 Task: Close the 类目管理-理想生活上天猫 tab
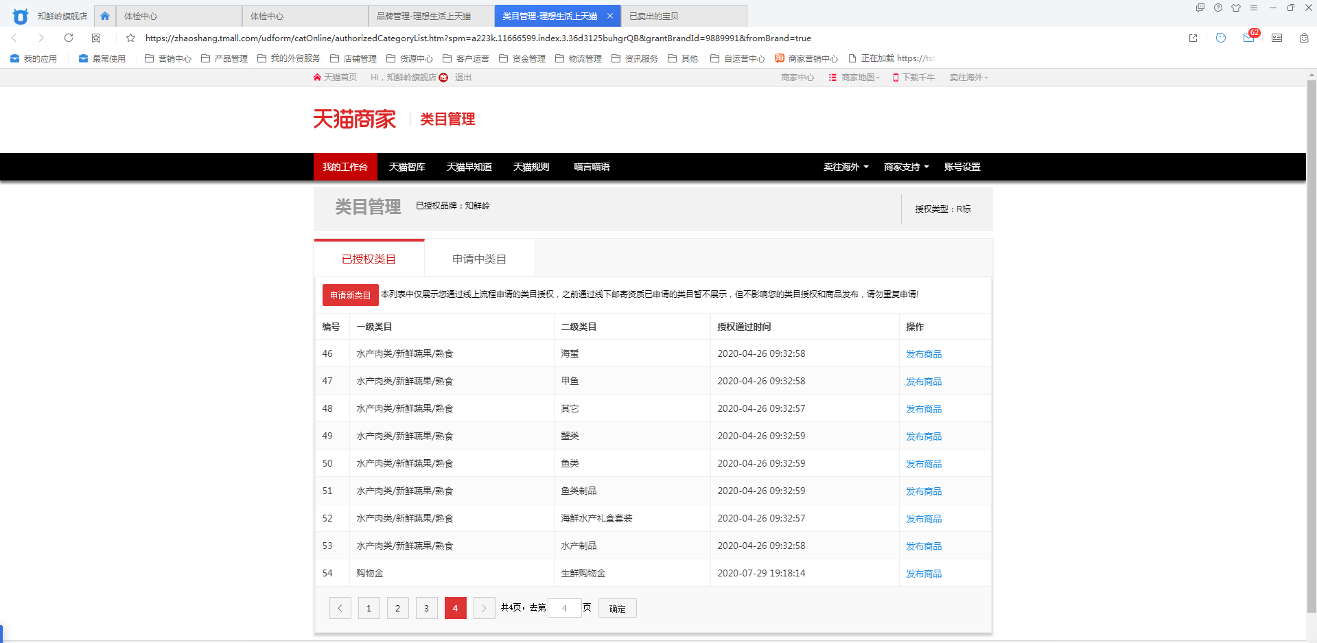609,16
